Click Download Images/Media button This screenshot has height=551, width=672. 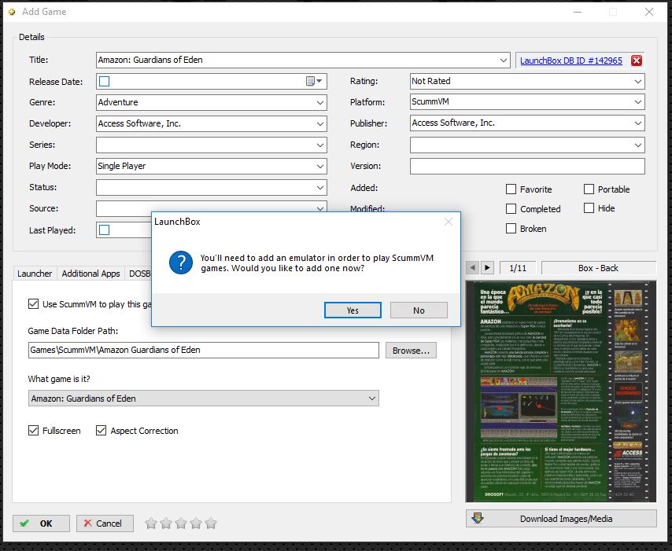click(561, 519)
